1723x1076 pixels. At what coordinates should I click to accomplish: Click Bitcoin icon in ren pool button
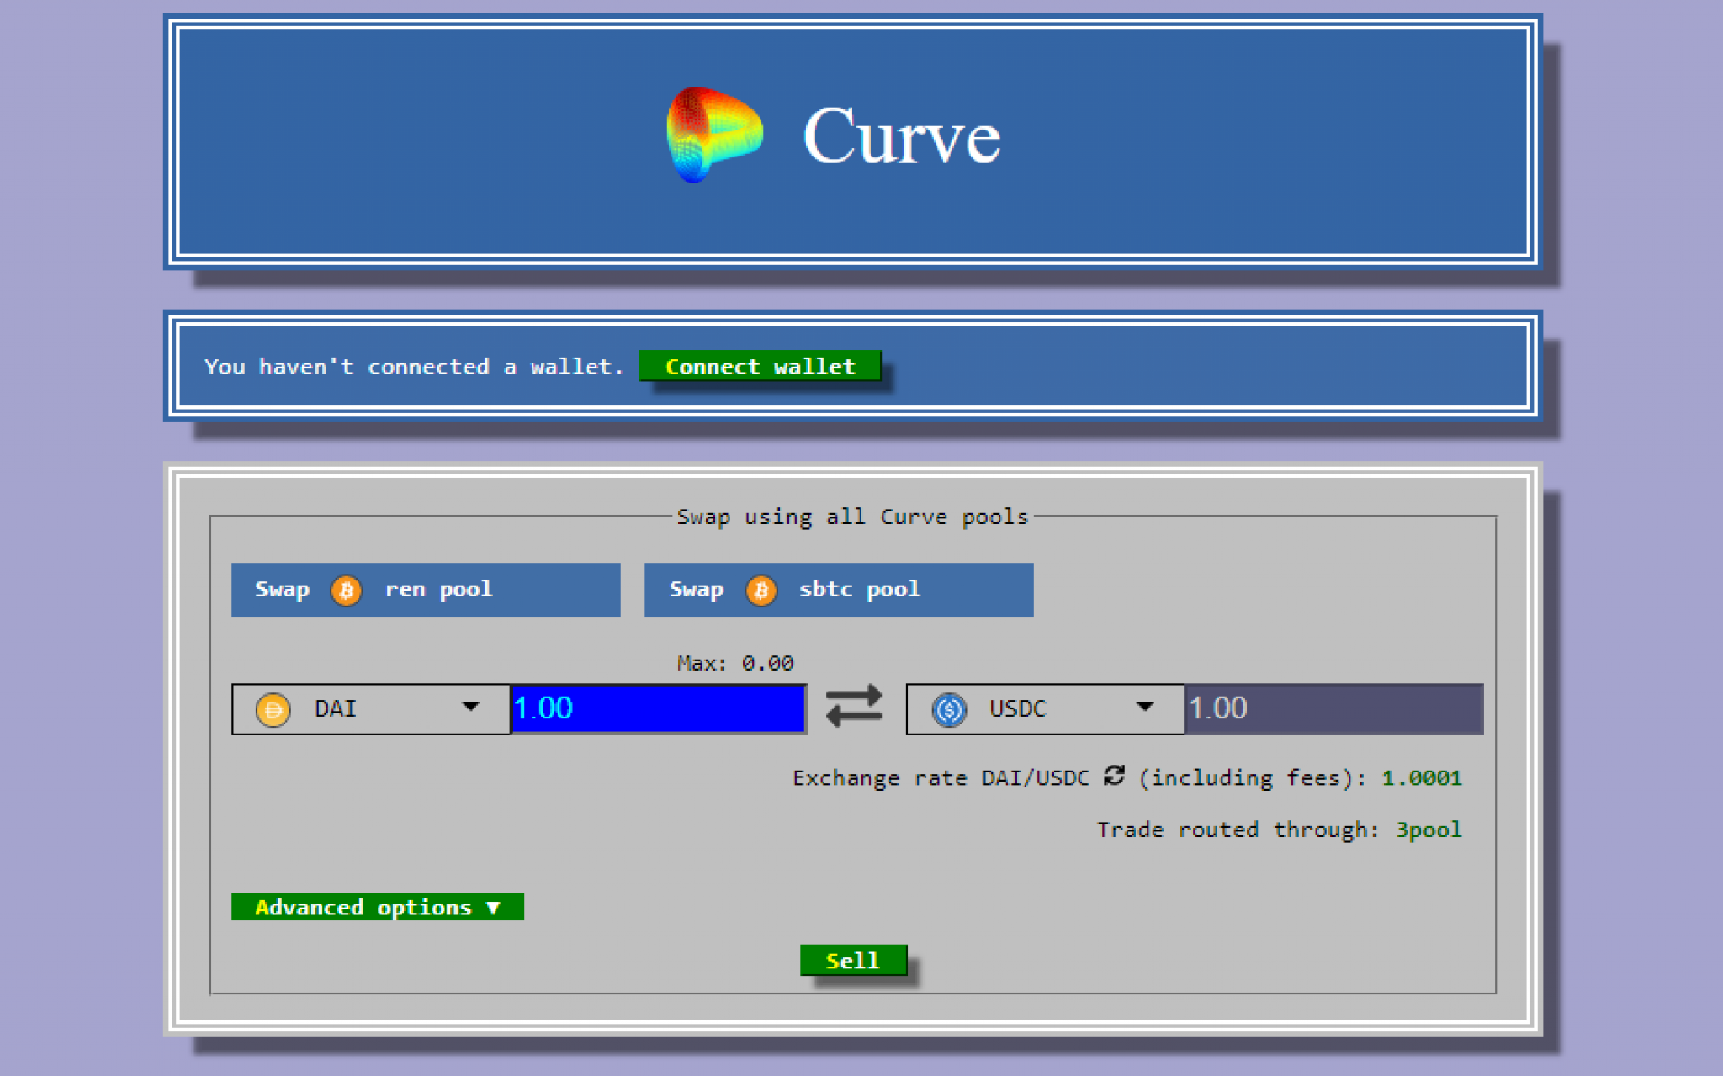click(x=346, y=590)
